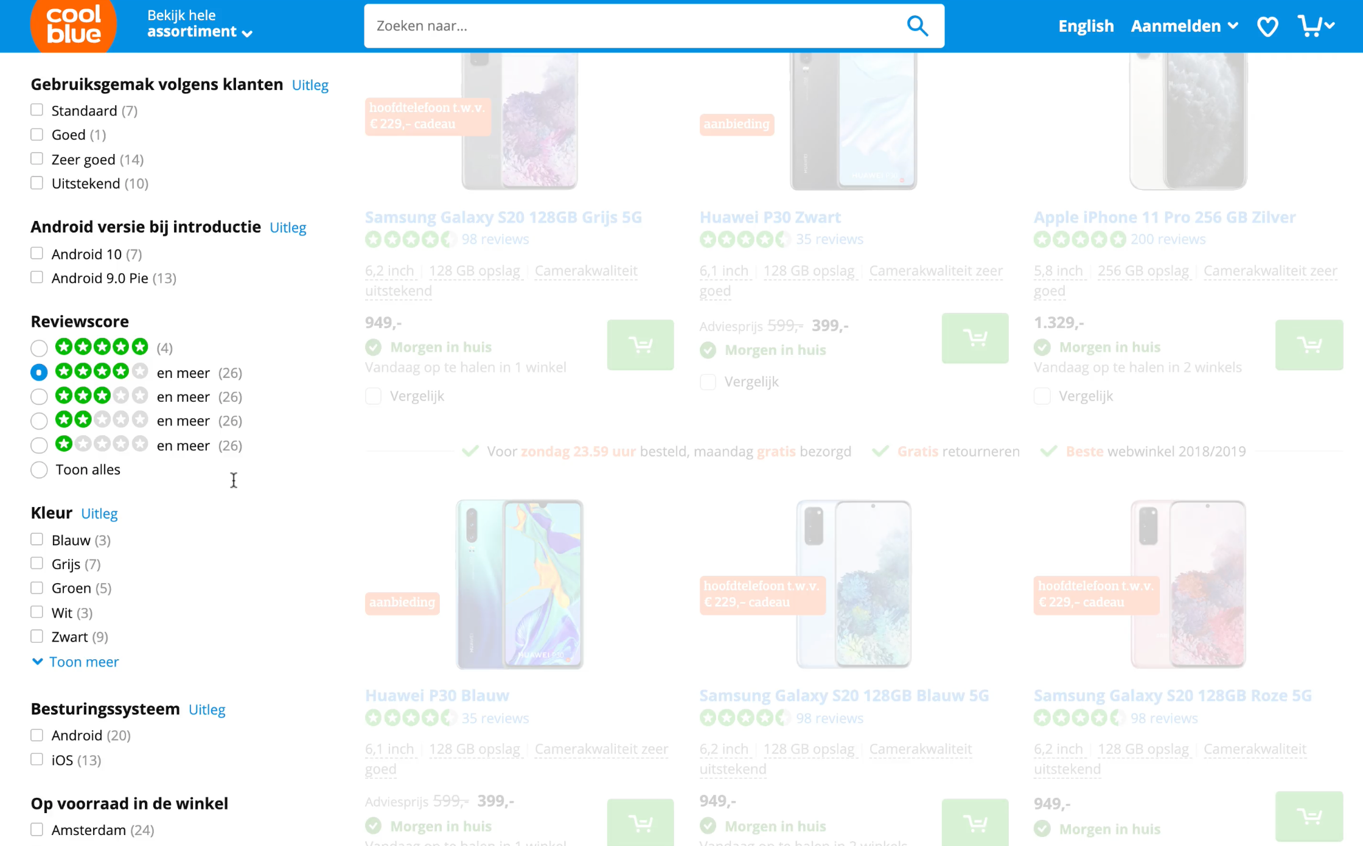Select five-star review score filter
The height and width of the screenshot is (846, 1363).
coord(39,348)
